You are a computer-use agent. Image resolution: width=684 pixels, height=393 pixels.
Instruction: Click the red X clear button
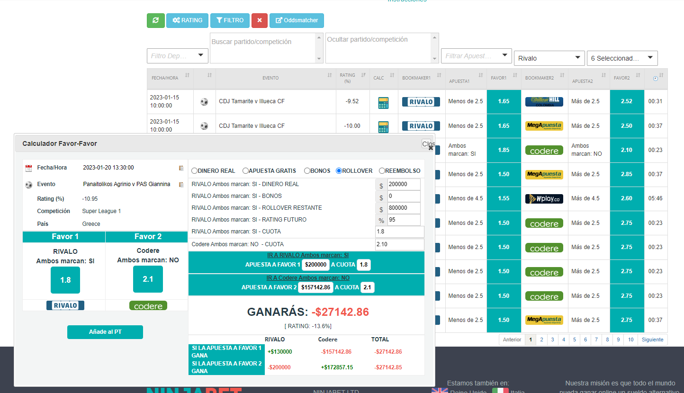pyautogui.click(x=260, y=20)
